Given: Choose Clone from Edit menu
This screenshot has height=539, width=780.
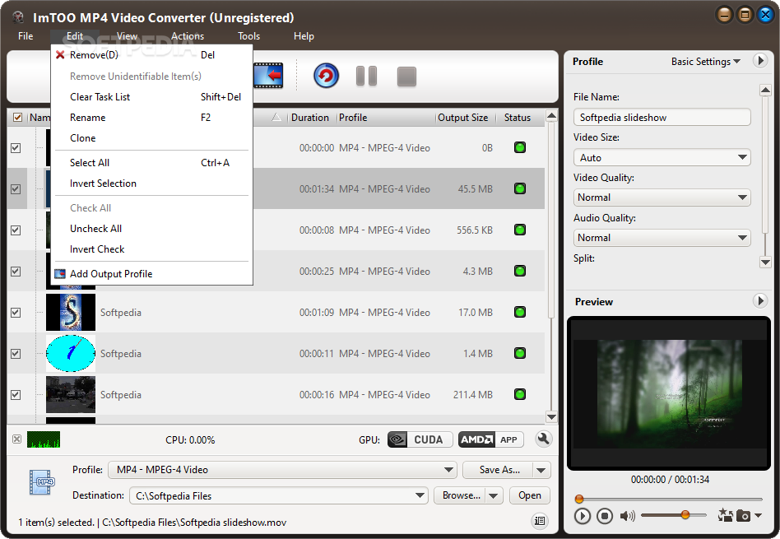Looking at the screenshot, I should [x=151, y=138].
